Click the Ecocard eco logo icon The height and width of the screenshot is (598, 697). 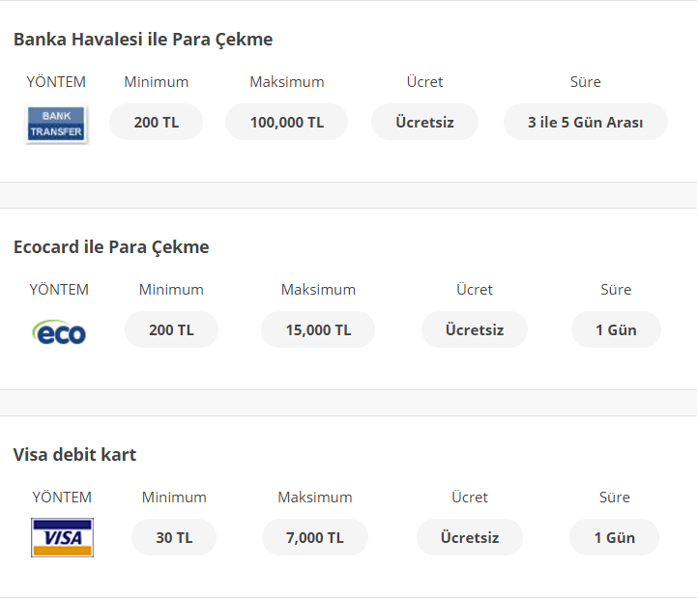[59, 332]
